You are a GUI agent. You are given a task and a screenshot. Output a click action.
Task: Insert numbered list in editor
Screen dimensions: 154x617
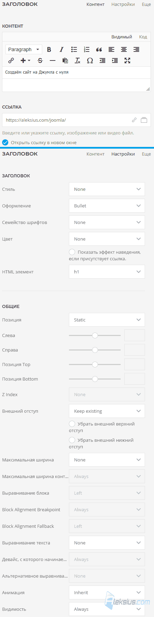pos(87,49)
